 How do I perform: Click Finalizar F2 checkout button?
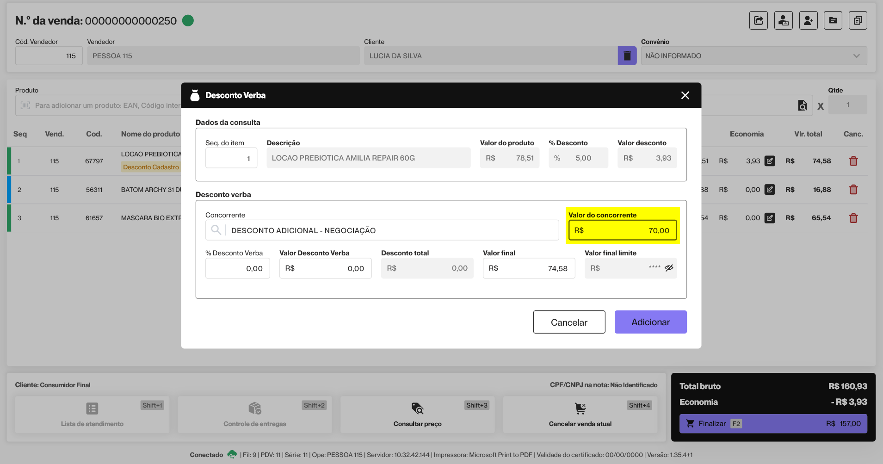point(772,424)
